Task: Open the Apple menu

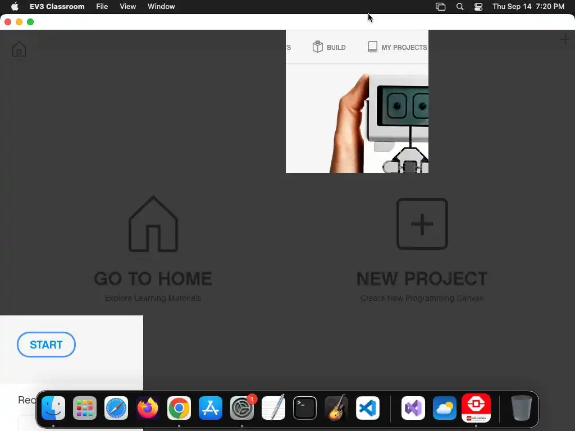Action: (15, 6)
